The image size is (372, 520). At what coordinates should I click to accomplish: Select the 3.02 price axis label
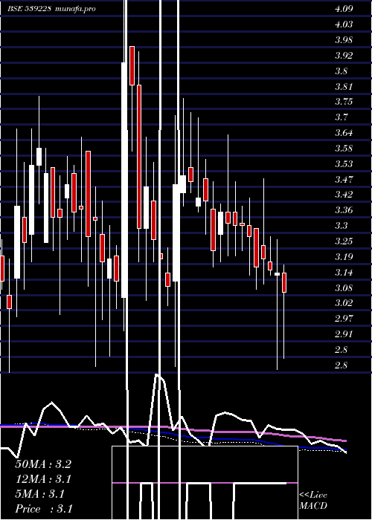344,303
